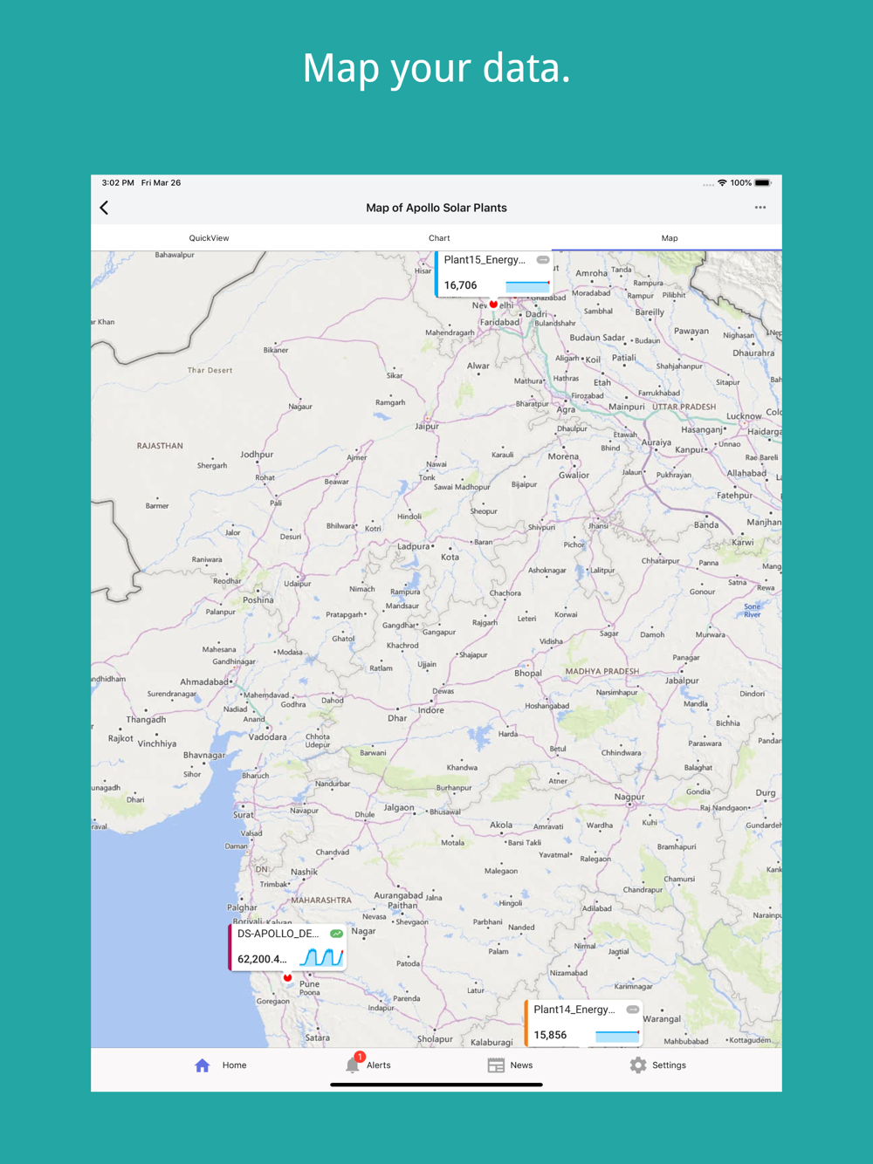The image size is (873, 1164).
Task: Click the Plant15 flat trend status icon
Action: pyautogui.click(x=543, y=260)
